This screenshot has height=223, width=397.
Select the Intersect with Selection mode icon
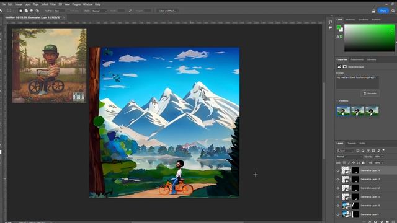click(x=37, y=11)
